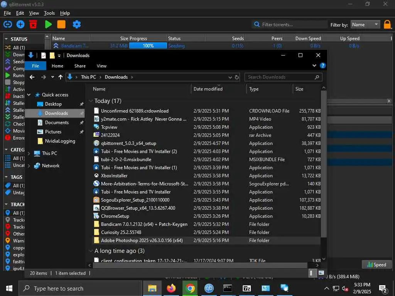Expand the ribbon with chevron arrow
This screenshot has width=395, height=296.
coord(314,66)
